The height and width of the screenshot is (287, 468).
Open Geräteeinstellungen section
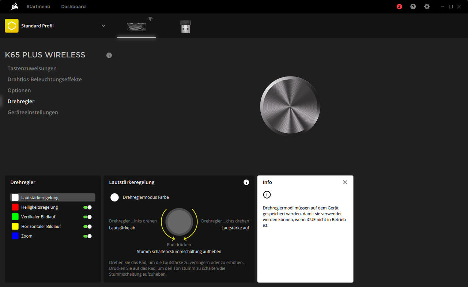tap(33, 112)
